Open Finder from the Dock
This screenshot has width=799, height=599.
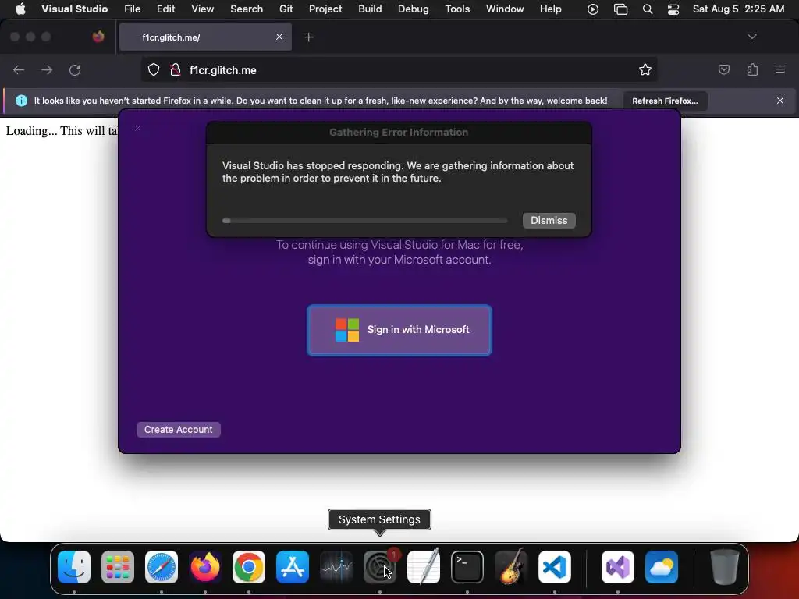[74, 567]
